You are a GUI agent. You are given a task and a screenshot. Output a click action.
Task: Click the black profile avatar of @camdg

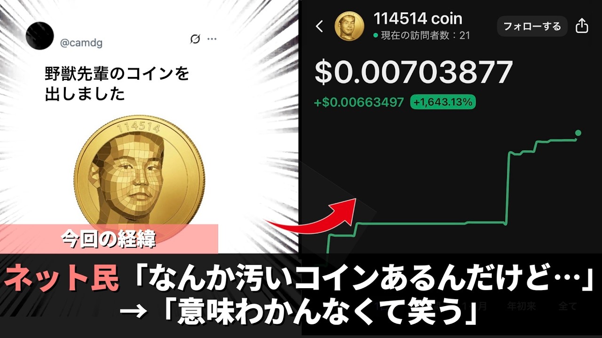39,36
